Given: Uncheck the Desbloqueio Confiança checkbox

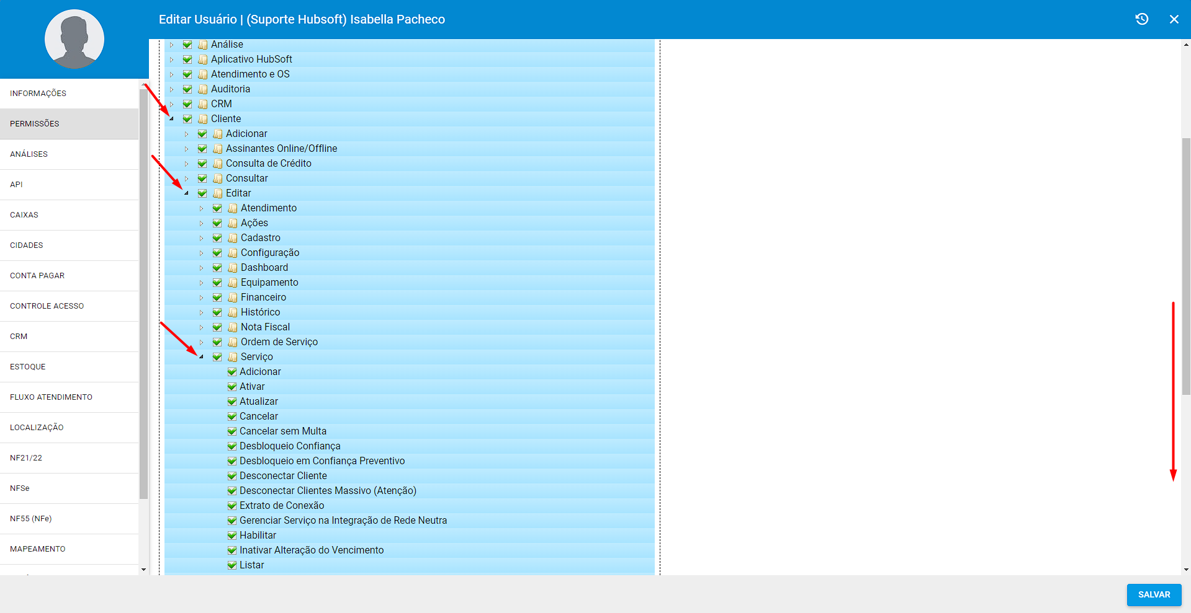Looking at the screenshot, I should [x=232, y=446].
